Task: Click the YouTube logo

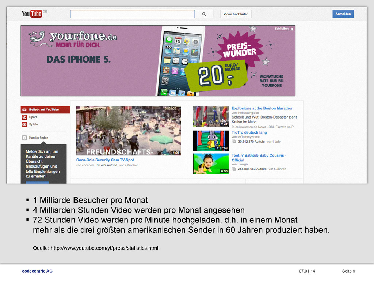Action: coord(32,14)
